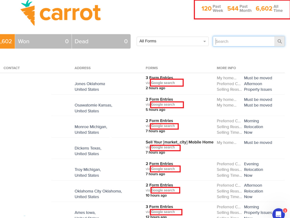The height and width of the screenshot is (218, 290).
Task: Click the FORMS column header
Action: [x=152, y=68]
